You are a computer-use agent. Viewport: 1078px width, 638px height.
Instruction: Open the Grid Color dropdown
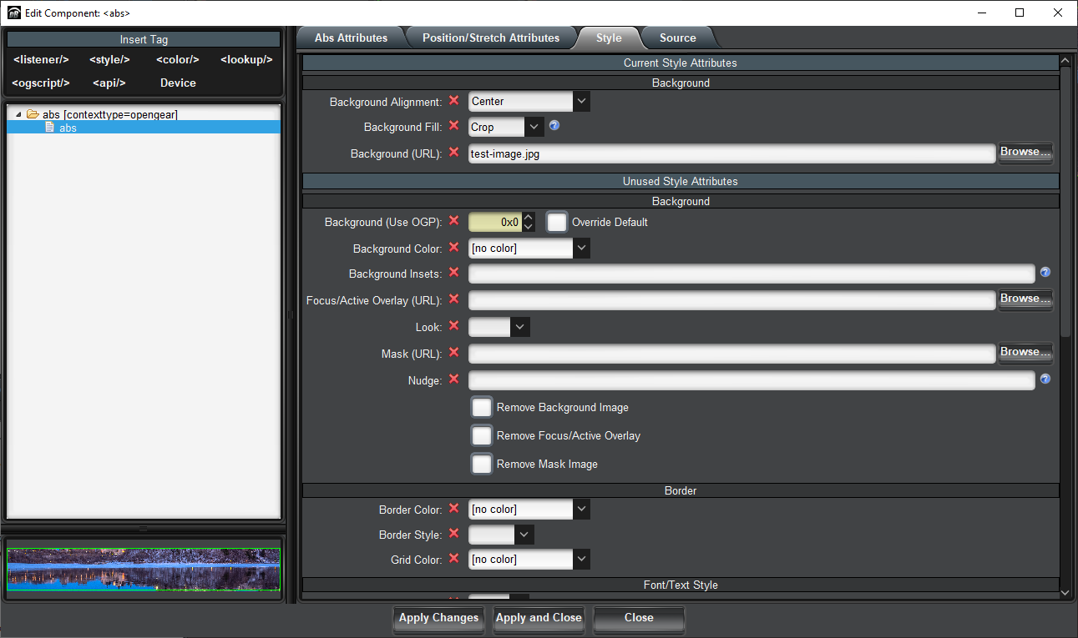coord(582,560)
